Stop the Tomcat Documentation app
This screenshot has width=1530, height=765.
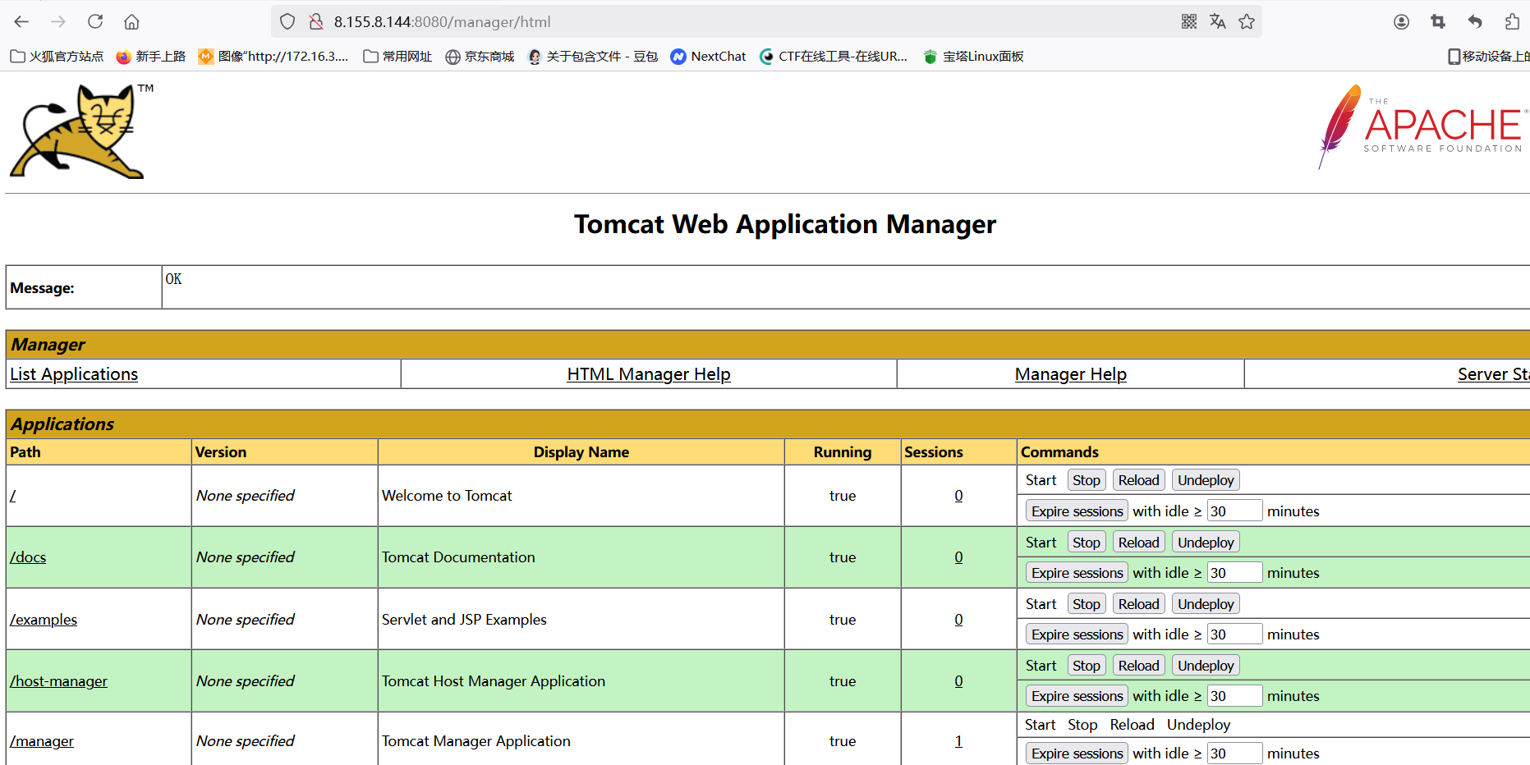point(1087,543)
